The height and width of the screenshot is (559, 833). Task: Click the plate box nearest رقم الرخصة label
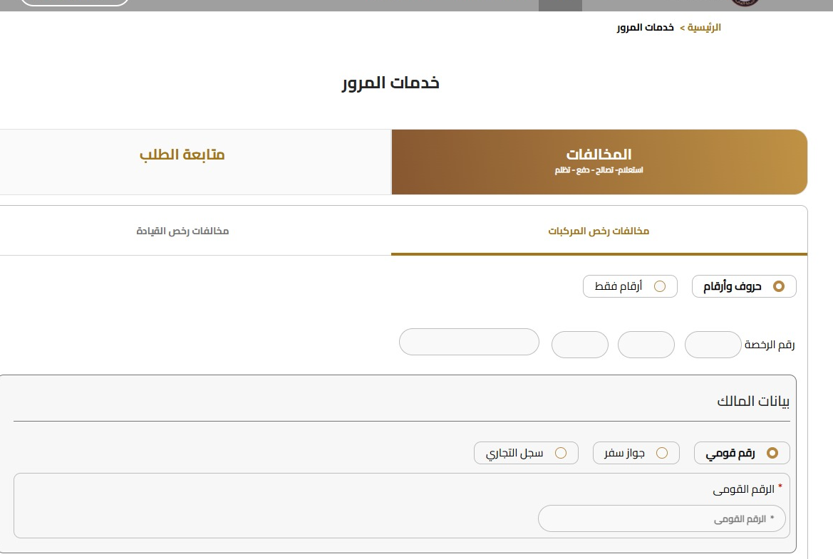tap(713, 344)
